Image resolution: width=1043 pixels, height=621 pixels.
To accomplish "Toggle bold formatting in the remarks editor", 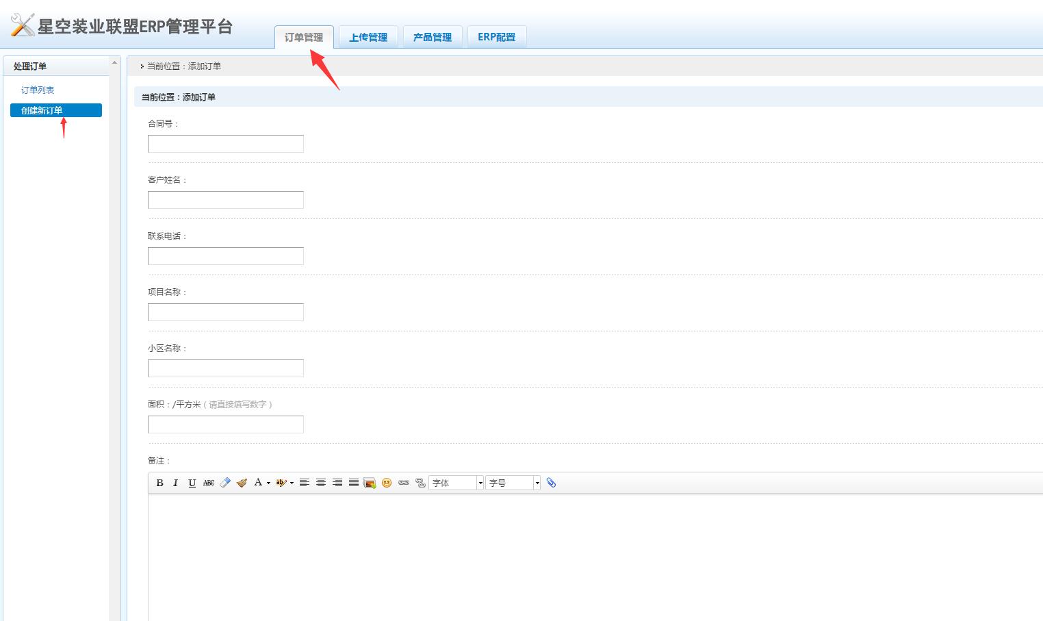I will [159, 483].
